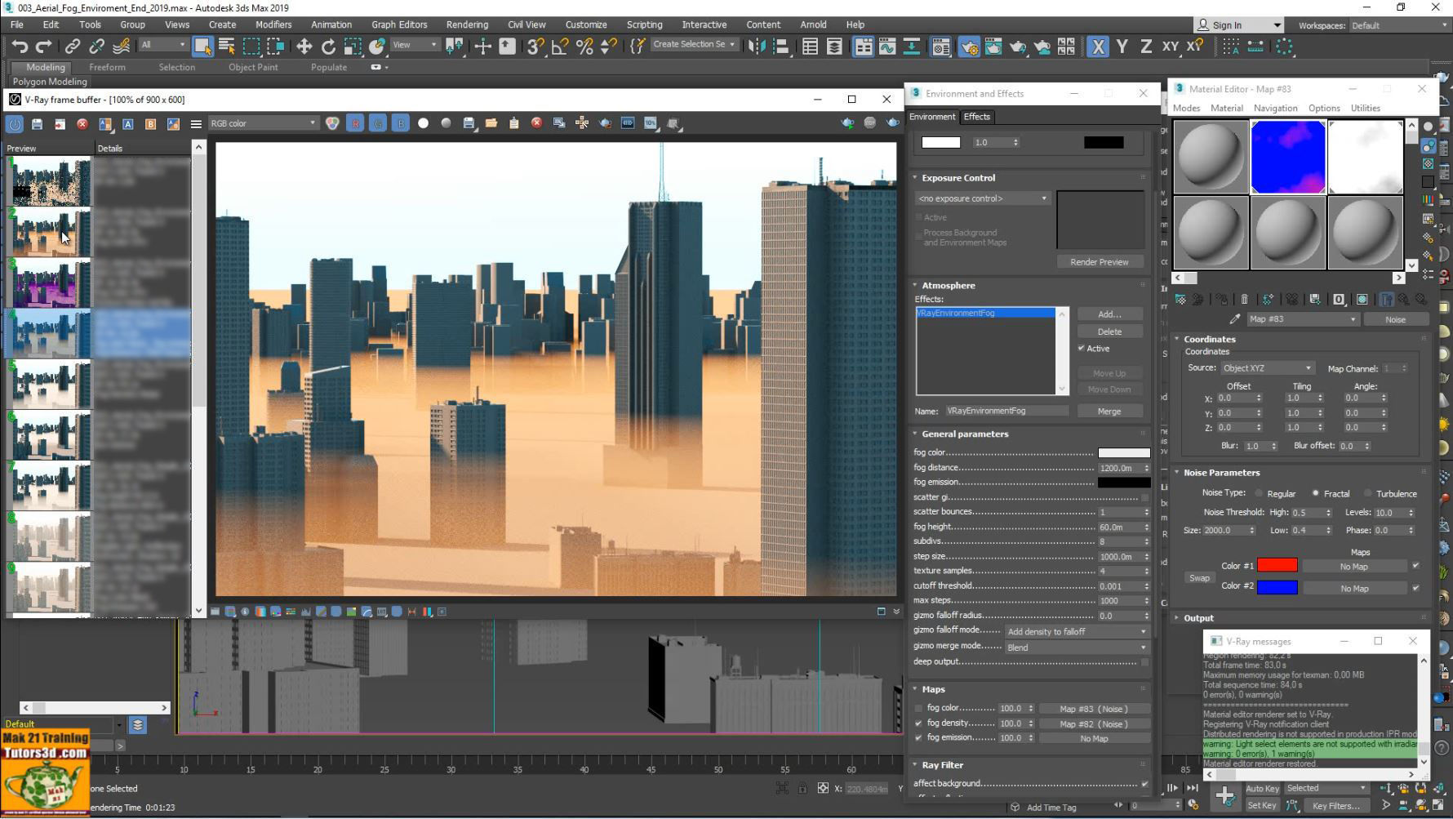Click the Swap colors button
Screen dimensions: 1453x819
pos(1199,578)
